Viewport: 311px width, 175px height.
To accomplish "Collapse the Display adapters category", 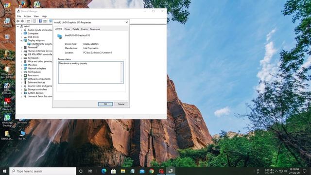I will [x=21, y=40].
